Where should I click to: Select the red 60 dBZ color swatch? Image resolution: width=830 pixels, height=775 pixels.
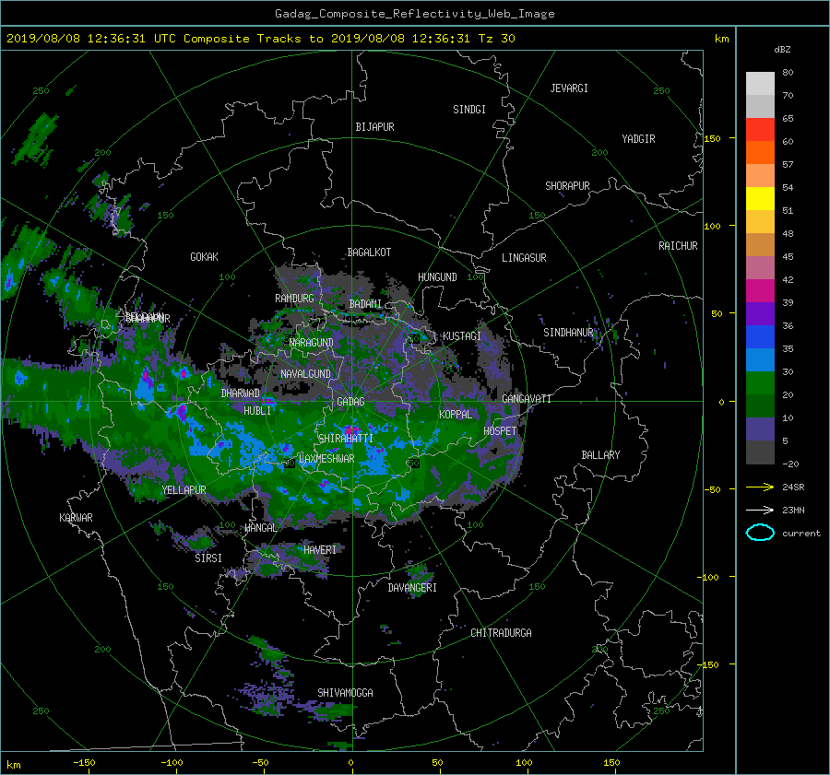(x=760, y=129)
